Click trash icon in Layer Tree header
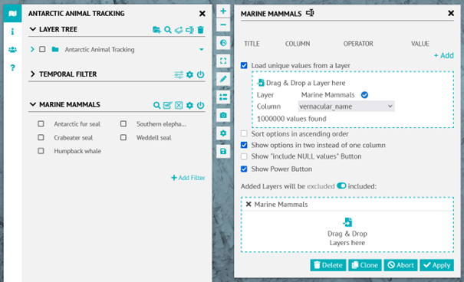 (201, 30)
